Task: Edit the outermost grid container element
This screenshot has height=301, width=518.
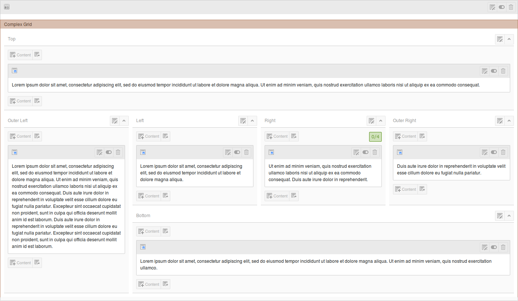Action: (492, 7)
